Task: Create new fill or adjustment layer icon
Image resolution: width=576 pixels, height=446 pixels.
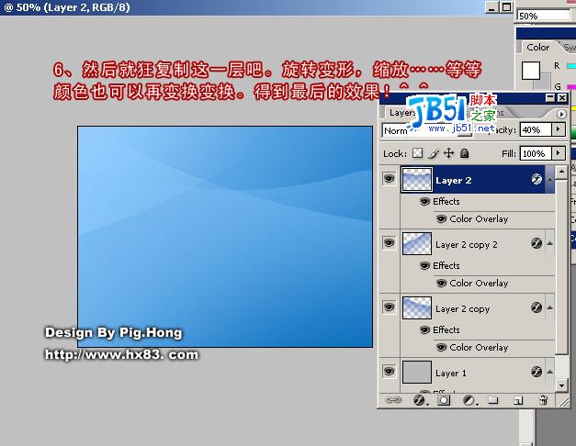Action: [x=469, y=400]
